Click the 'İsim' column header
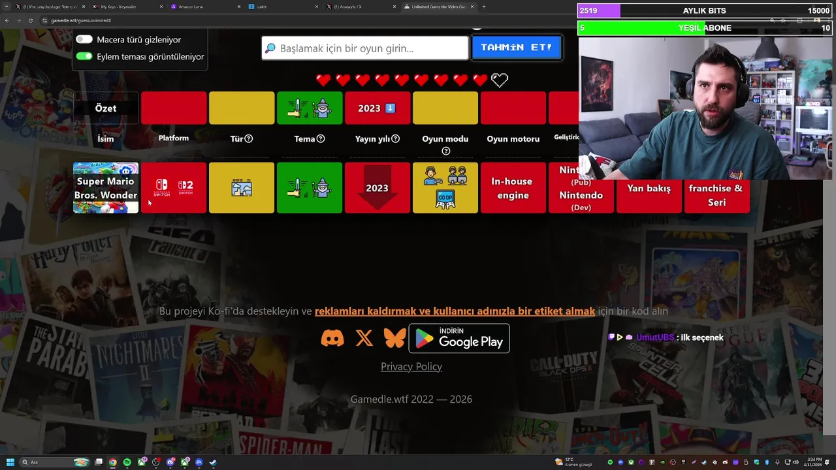The image size is (836, 470). click(x=106, y=139)
